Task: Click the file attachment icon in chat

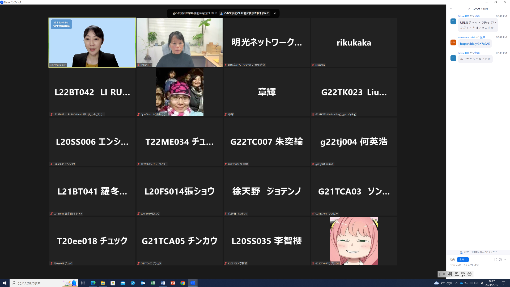Action: [x=496, y=260]
